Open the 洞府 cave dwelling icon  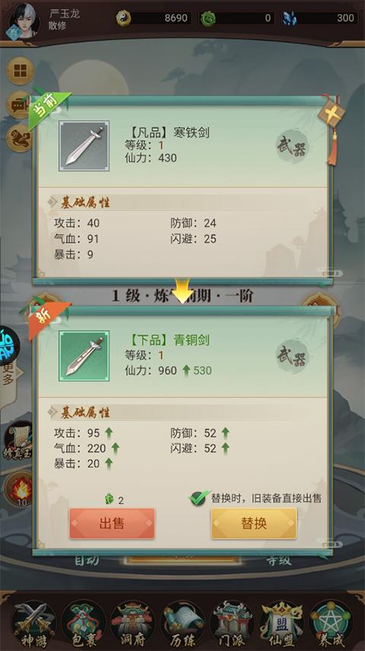click(x=133, y=624)
